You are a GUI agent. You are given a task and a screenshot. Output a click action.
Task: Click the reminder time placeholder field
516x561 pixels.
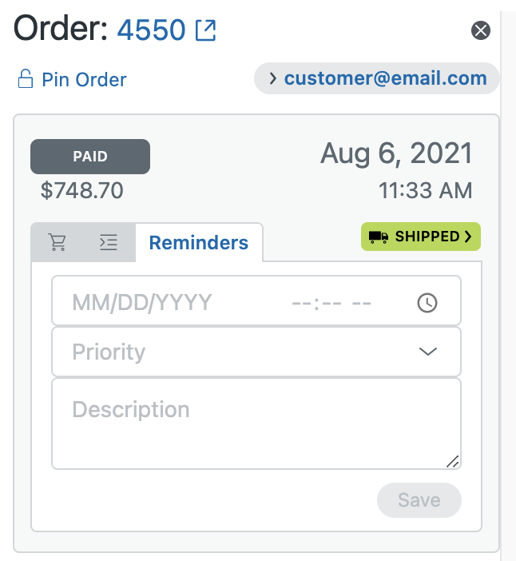[x=331, y=304]
